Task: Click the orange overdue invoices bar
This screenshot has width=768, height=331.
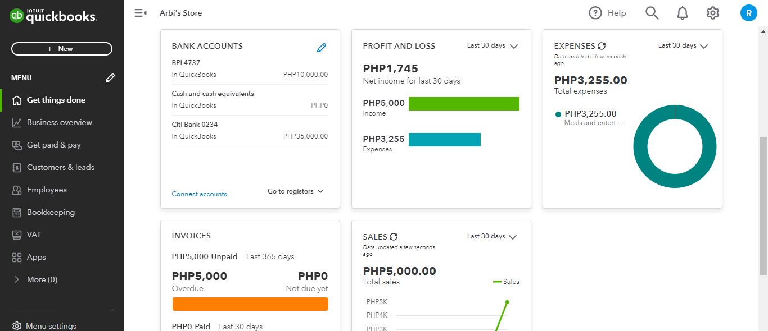Action: 250,304
